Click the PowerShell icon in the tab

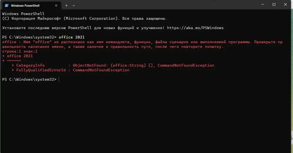coord(6,6)
